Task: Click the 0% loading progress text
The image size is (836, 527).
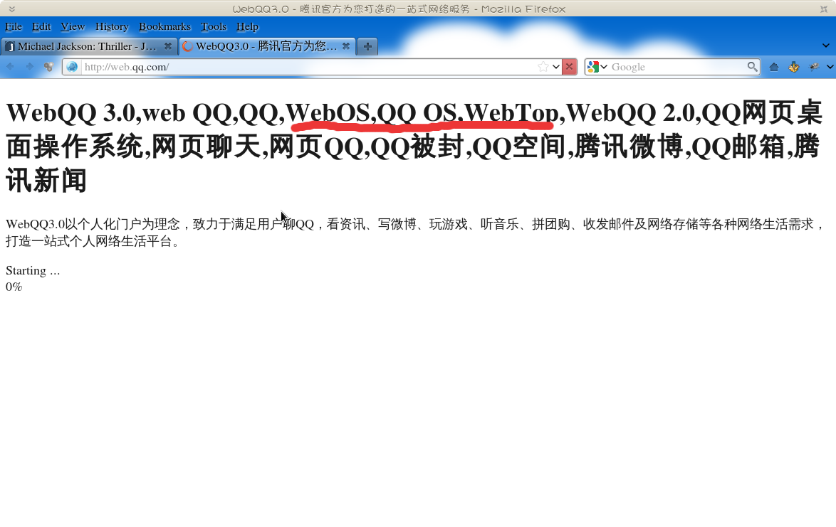Action: [x=14, y=287]
